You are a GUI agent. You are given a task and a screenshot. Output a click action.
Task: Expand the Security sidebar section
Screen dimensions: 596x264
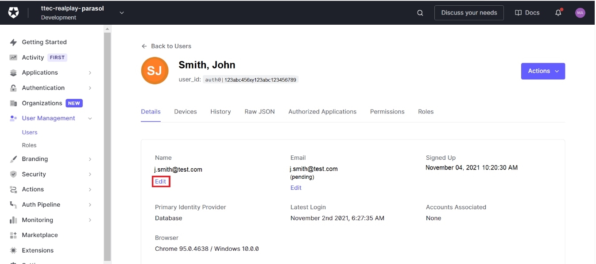pos(90,174)
